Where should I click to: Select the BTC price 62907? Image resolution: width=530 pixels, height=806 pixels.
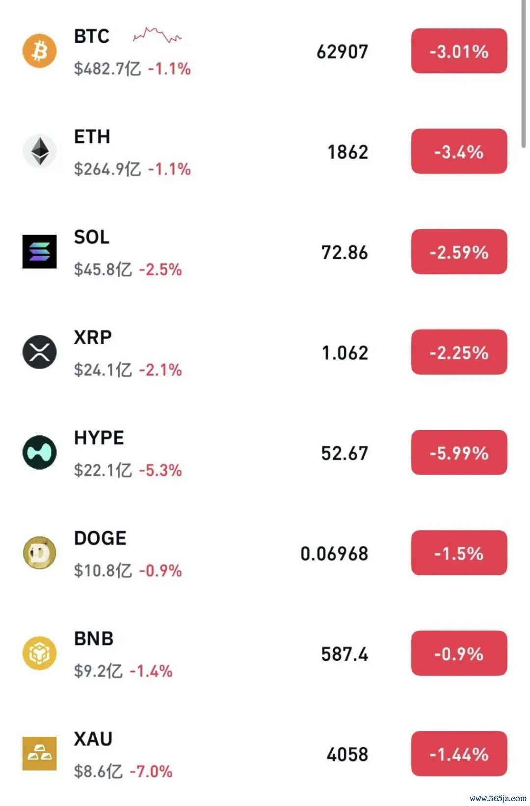point(342,52)
